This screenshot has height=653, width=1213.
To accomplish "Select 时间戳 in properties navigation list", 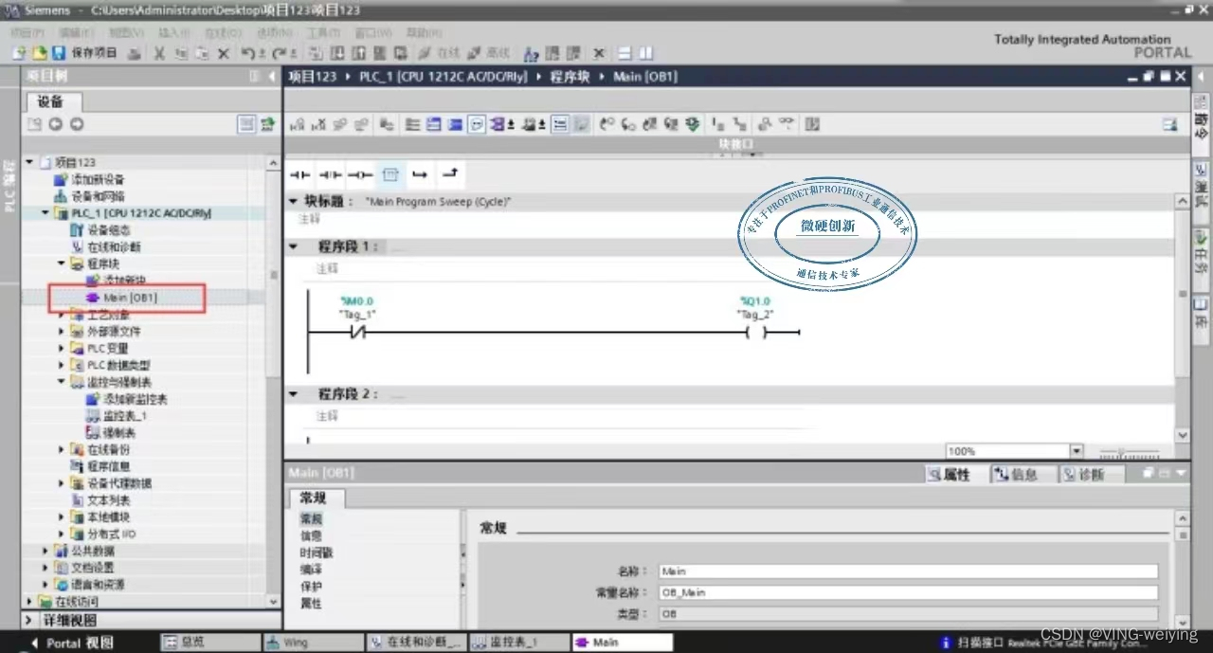I will click(x=317, y=553).
